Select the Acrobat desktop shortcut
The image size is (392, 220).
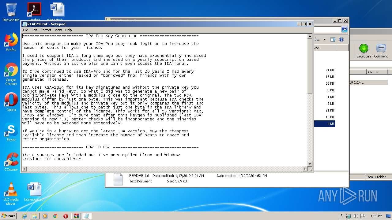34,12
